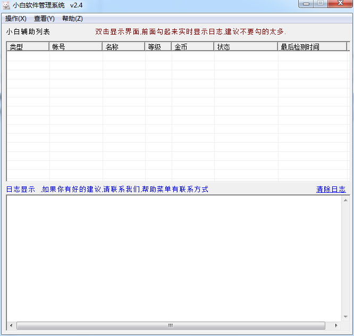Click the 清除日志 link

[331, 189]
